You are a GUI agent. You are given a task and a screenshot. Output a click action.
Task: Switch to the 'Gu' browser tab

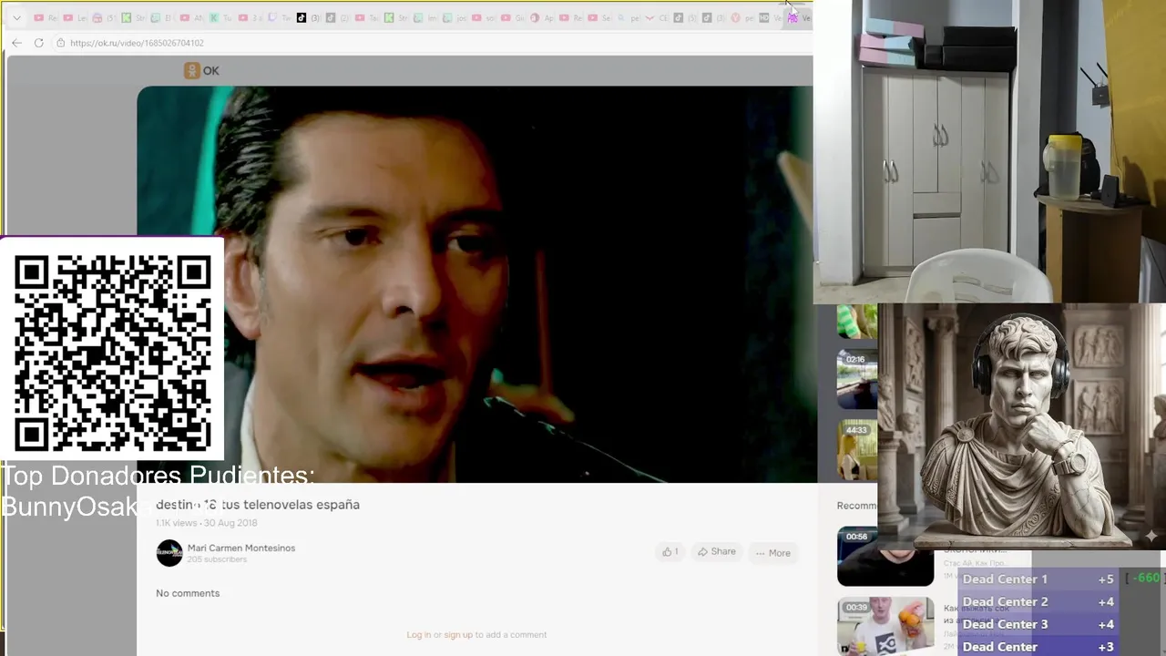(512, 18)
